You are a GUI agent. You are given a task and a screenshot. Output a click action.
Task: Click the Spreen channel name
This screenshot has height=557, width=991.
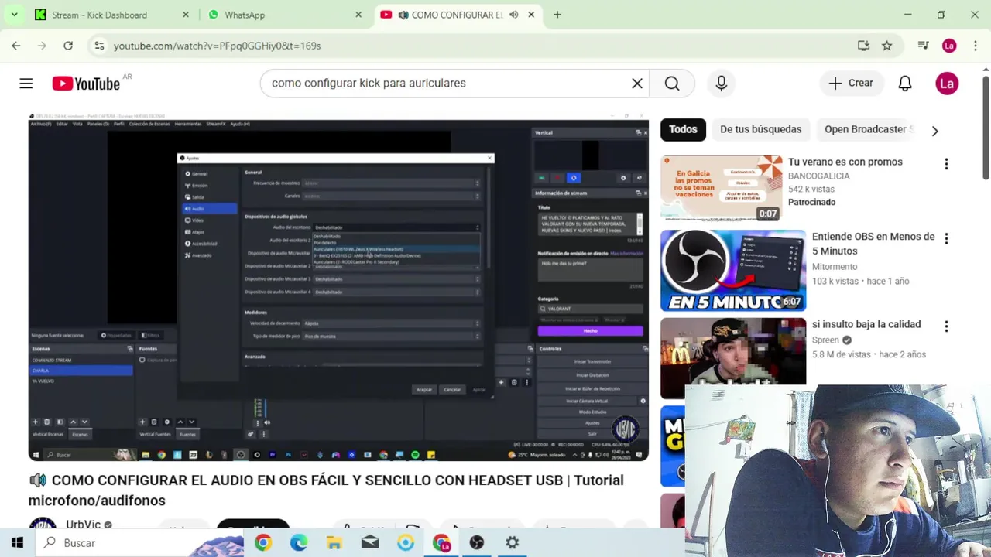[x=825, y=340]
